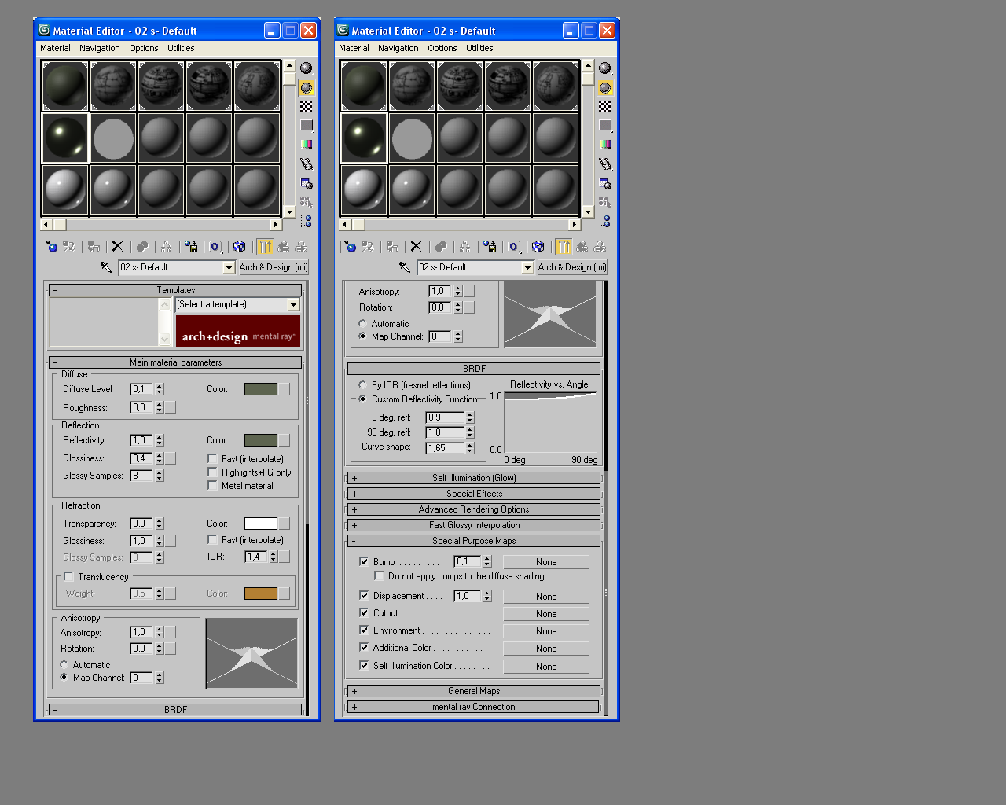
Task: Click Put to Library icon in right window
Action: coord(490,247)
